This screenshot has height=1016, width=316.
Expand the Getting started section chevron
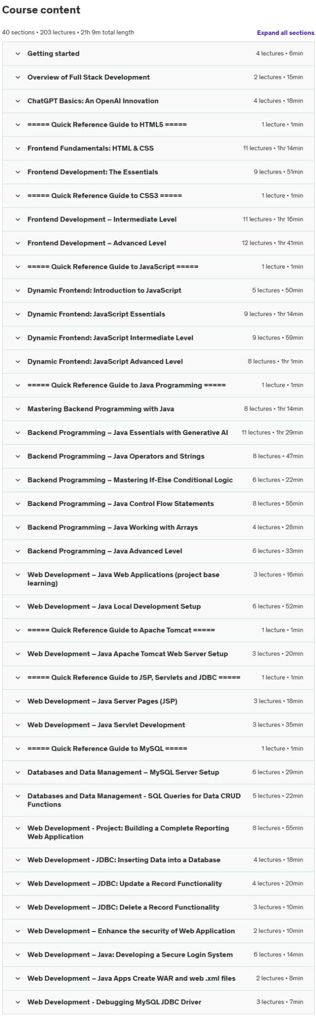[x=18, y=53]
